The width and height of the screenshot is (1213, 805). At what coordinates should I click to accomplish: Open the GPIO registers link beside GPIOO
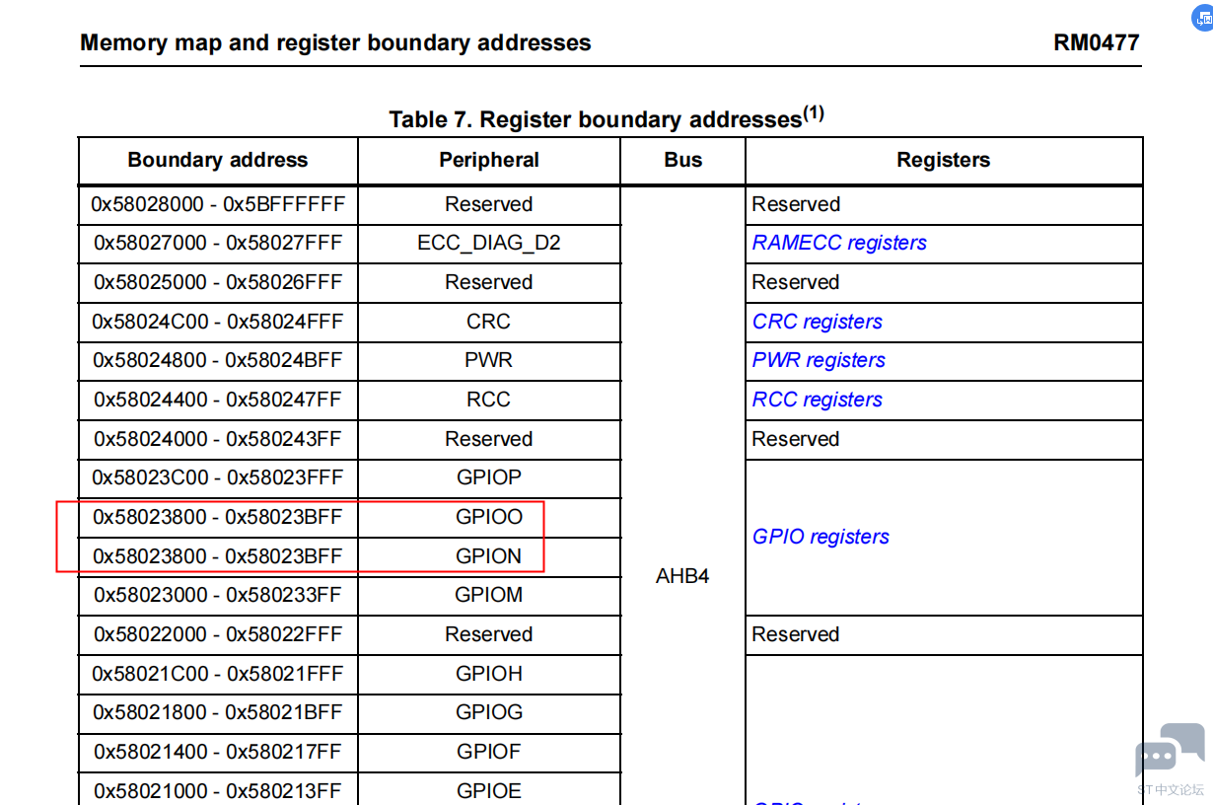[821, 537]
